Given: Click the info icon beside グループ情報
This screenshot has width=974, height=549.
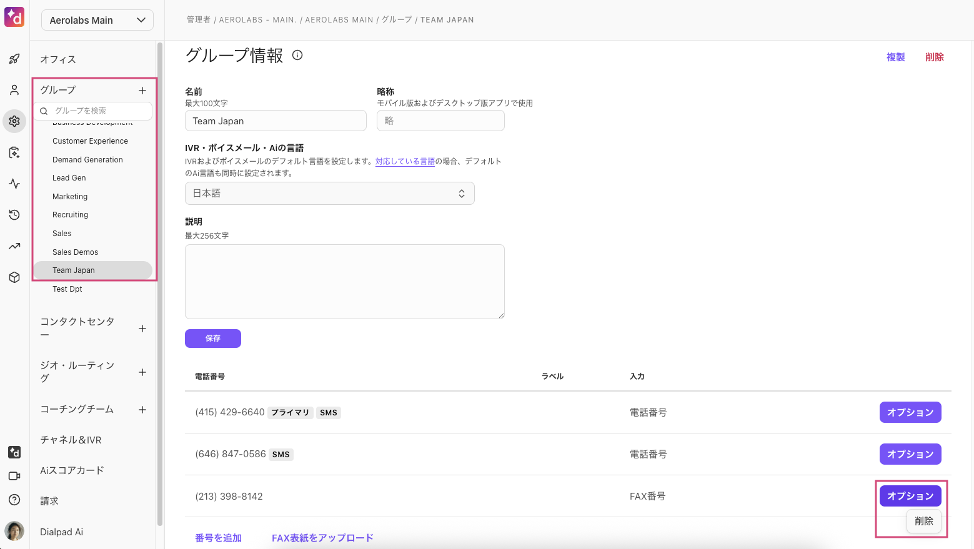Looking at the screenshot, I should tap(297, 55).
